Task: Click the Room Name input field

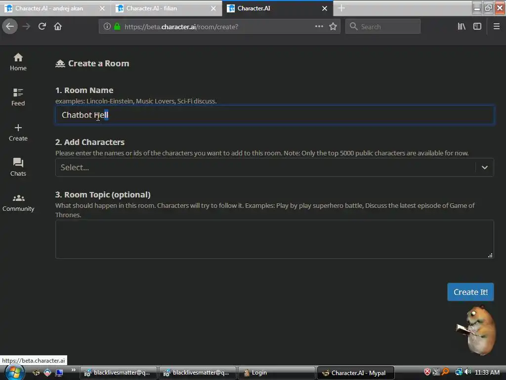Action: click(274, 115)
